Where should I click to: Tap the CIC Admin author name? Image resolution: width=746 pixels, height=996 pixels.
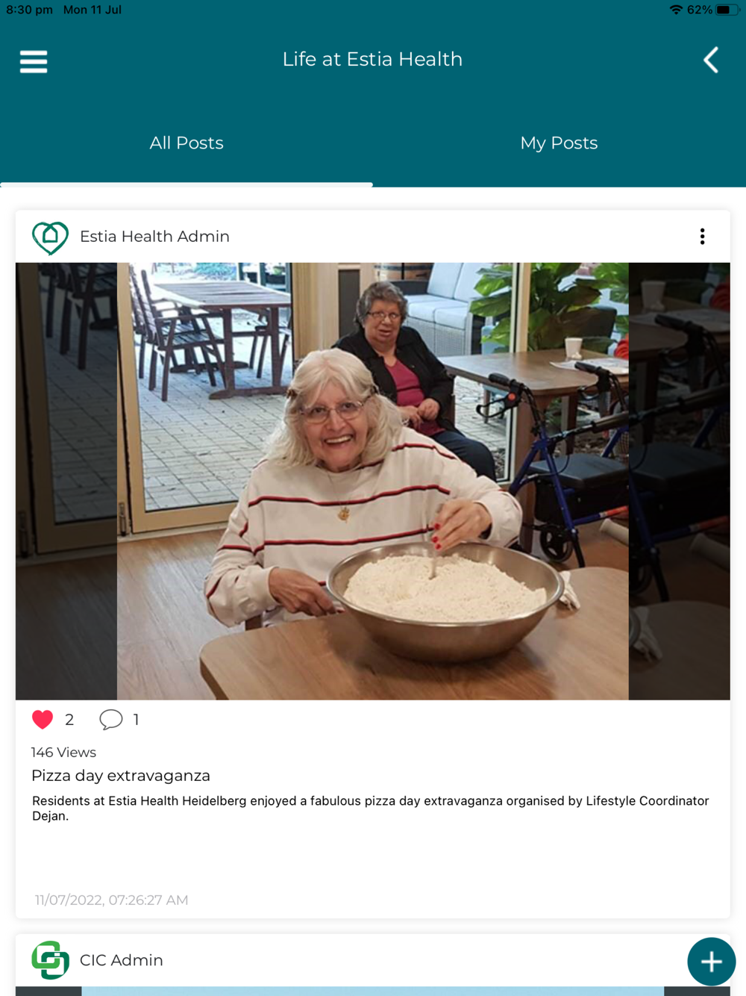122,960
